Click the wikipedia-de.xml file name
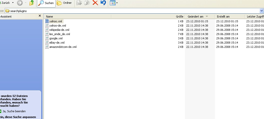The image size is (264, 119). (x=59, y=30)
